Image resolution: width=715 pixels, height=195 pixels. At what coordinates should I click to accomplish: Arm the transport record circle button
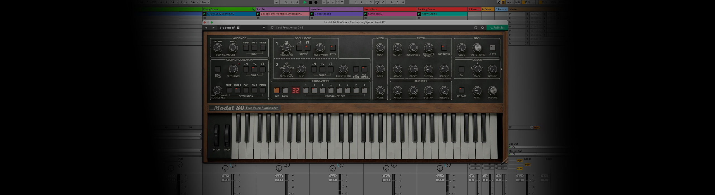316,2
